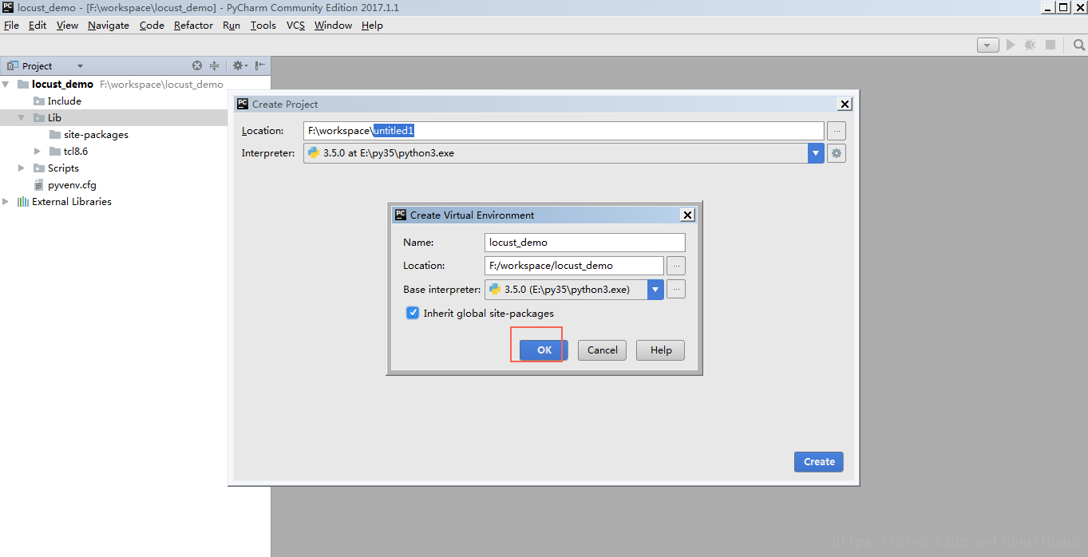Open the File menu

(x=11, y=26)
